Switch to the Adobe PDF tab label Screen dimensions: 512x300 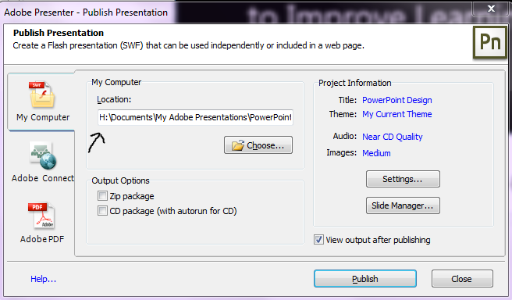[x=42, y=239]
